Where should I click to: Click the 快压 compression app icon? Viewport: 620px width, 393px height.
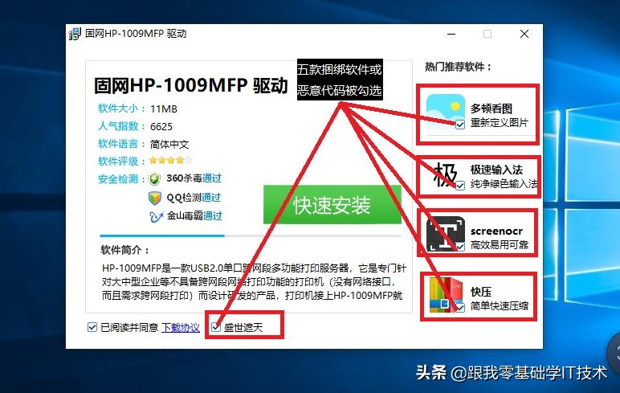pos(445,295)
